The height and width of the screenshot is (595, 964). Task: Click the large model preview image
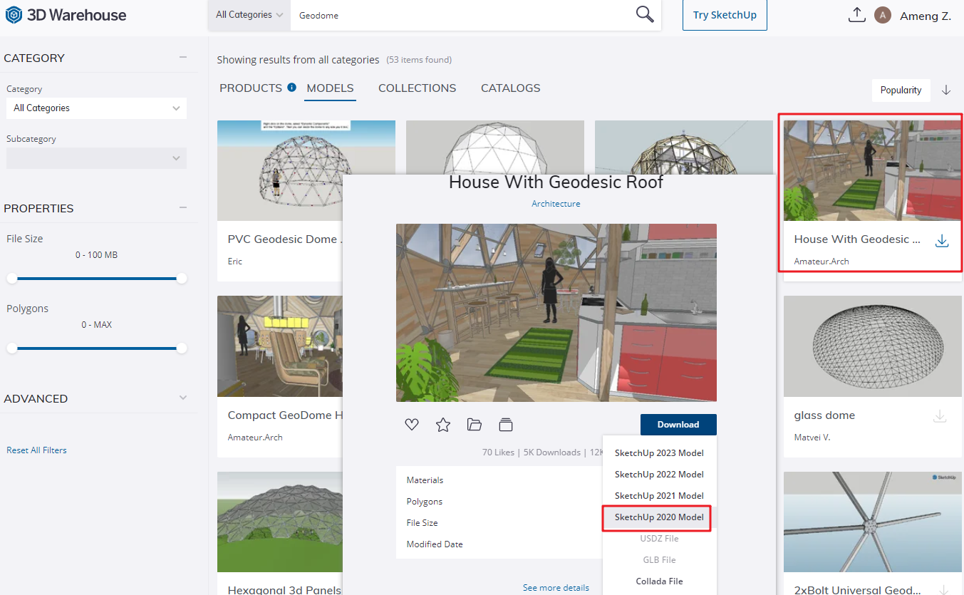click(x=556, y=313)
